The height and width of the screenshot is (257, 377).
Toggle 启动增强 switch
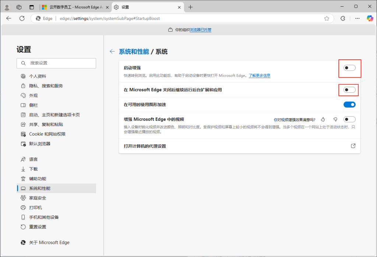click(349, 68)
